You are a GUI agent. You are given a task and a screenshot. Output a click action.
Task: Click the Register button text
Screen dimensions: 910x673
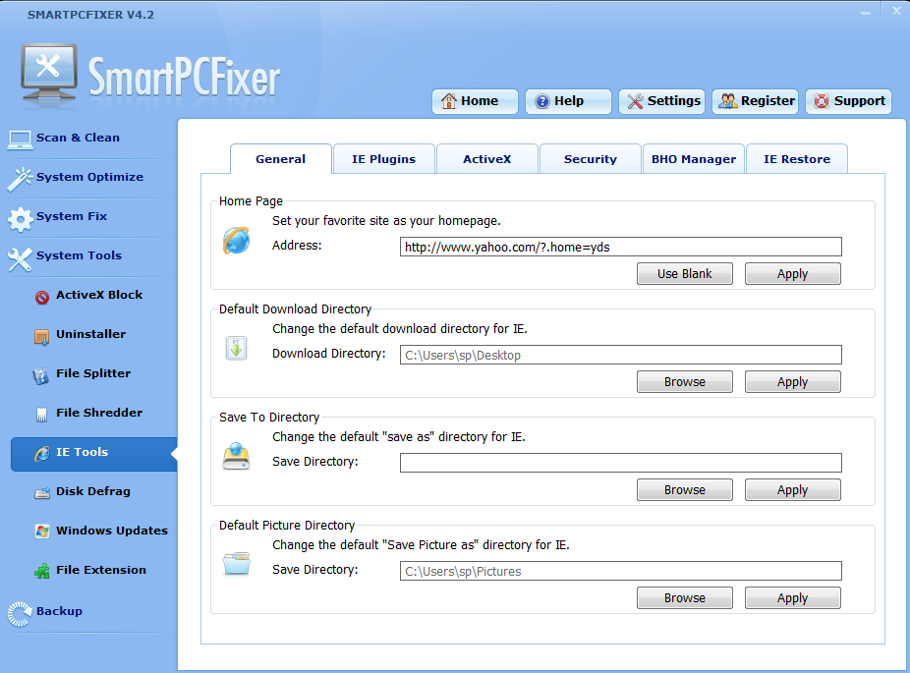pyautogui.click(x=768, y=101)
